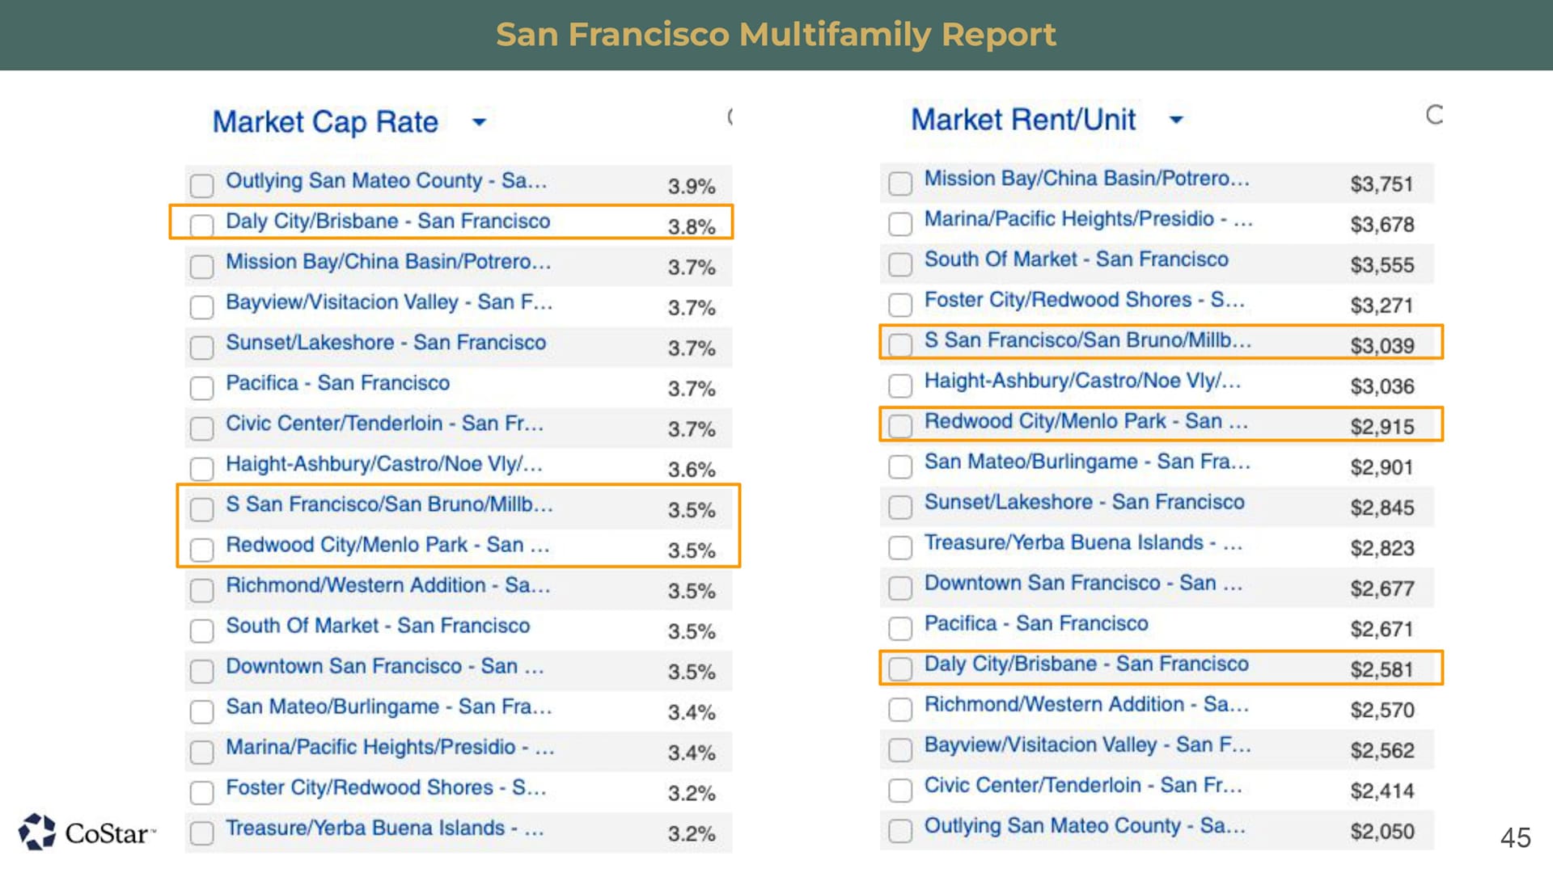Click Sunset/Lakeshore - San Francisco in cap rate list
Screen dimensions: 1553x873
386,343
